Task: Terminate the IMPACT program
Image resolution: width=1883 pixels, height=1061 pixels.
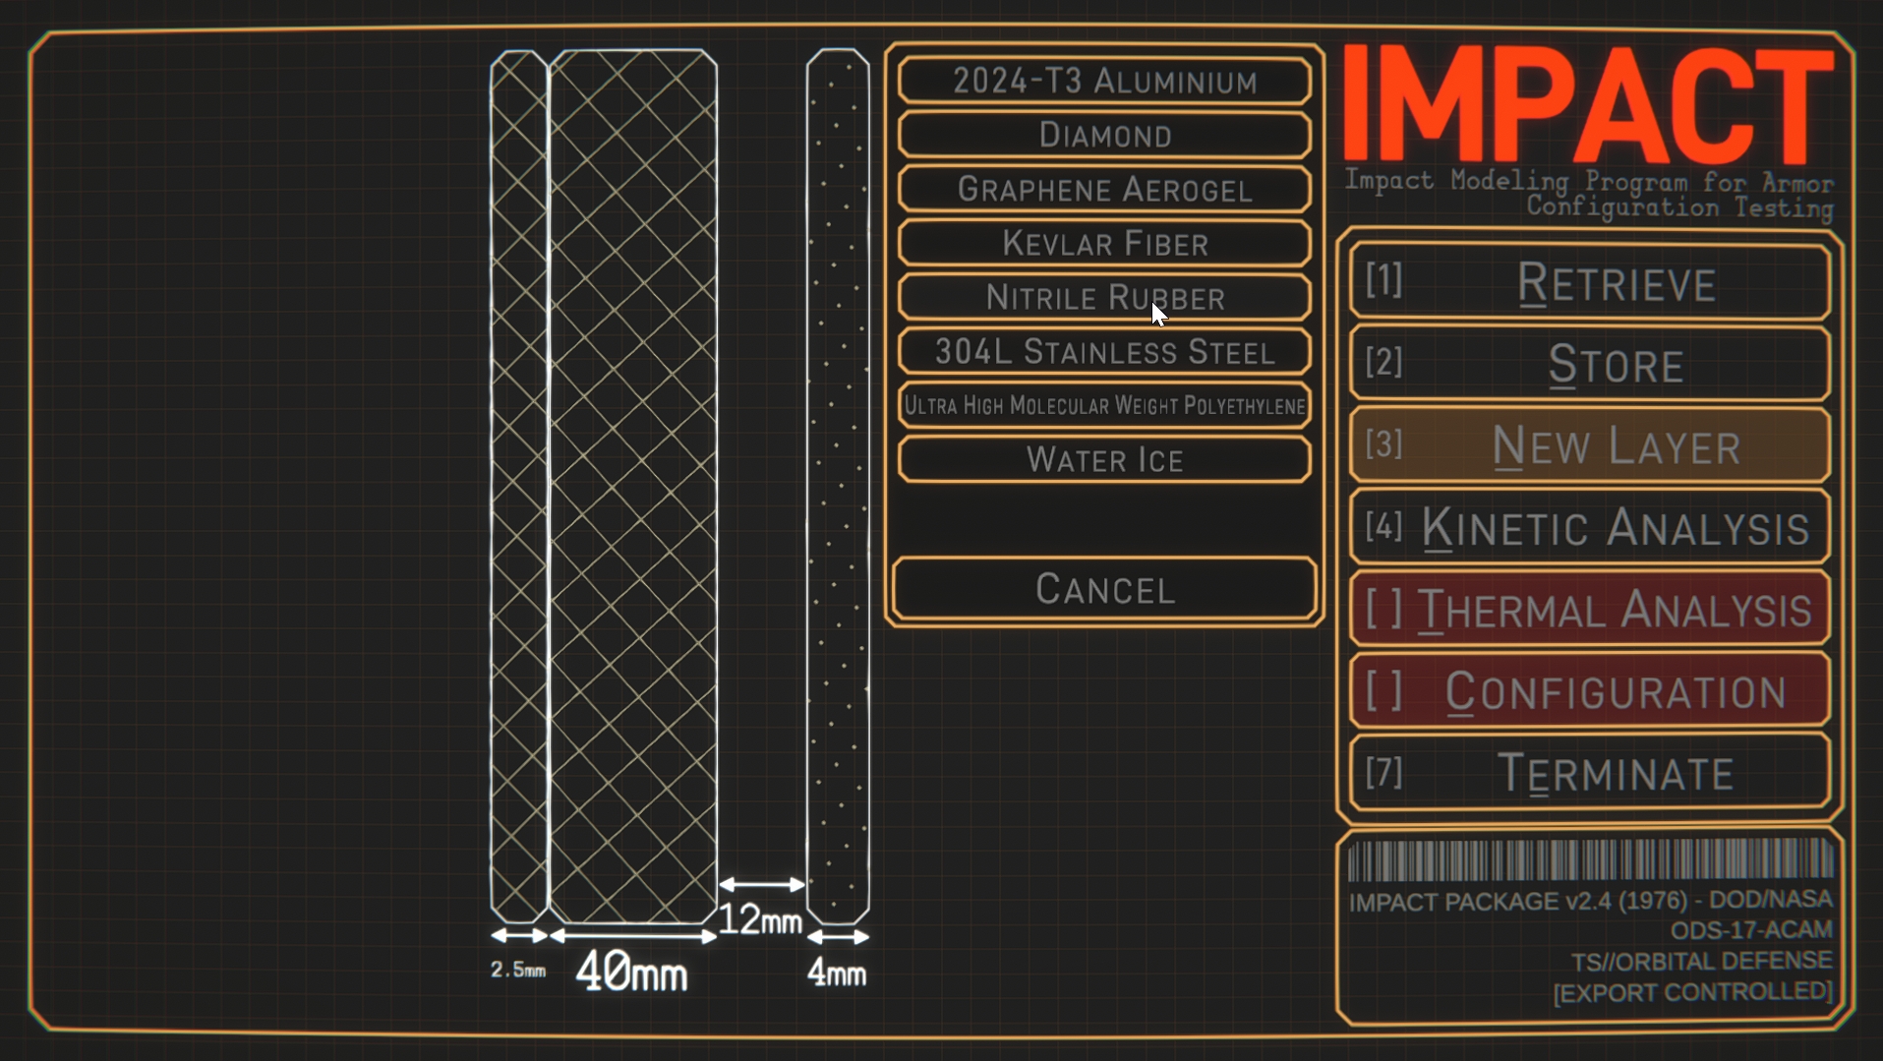Action: [x=1590, y=772]
